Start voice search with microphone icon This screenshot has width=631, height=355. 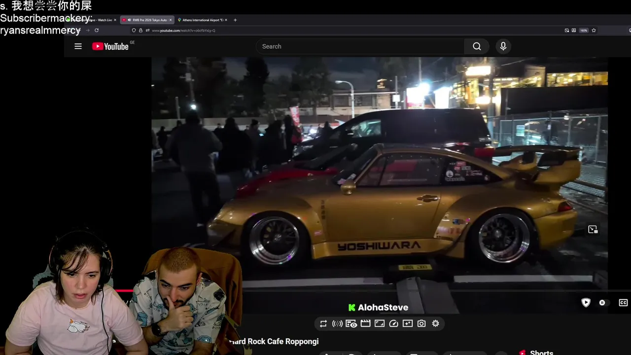(503, 46)
